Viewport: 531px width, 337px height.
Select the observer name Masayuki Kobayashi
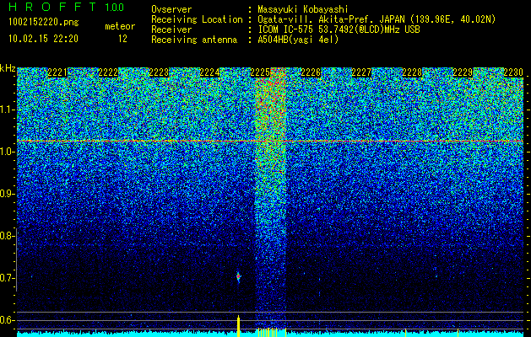coord(303,9)
